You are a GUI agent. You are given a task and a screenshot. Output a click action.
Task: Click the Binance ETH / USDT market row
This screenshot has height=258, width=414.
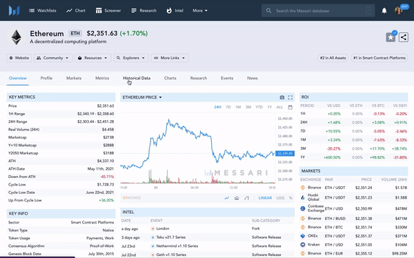[353, 188]
